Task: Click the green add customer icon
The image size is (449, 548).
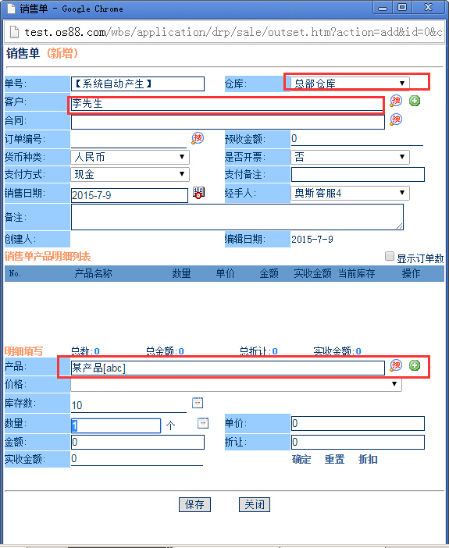Action: click(415, 101)
